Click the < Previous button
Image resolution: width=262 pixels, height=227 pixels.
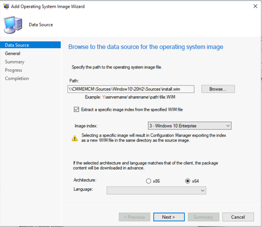134,217
